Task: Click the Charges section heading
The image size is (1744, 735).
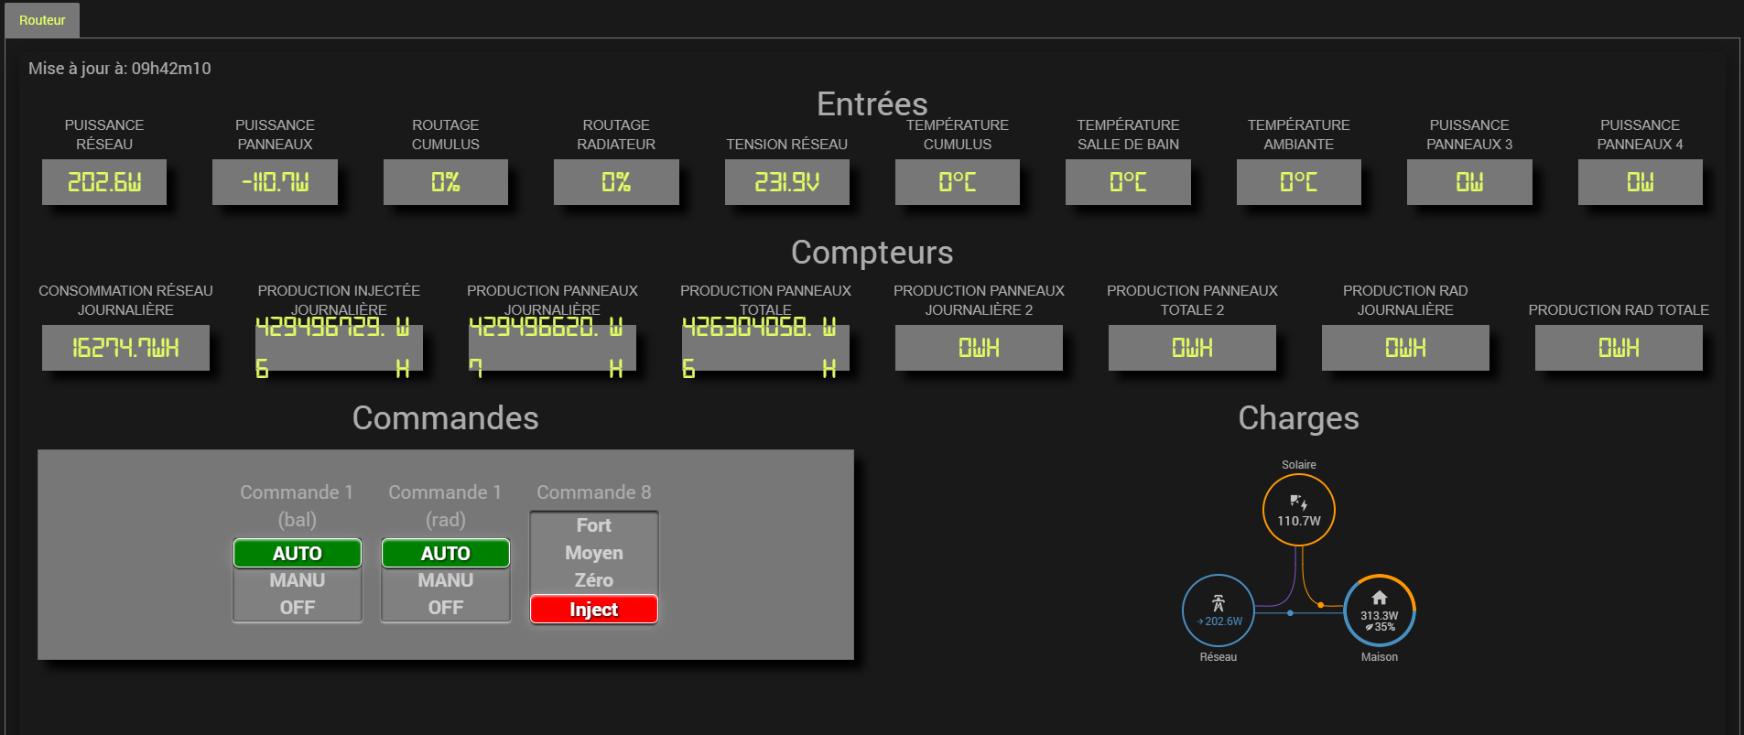Action: pyautogui.click(x=1299, y=418)
